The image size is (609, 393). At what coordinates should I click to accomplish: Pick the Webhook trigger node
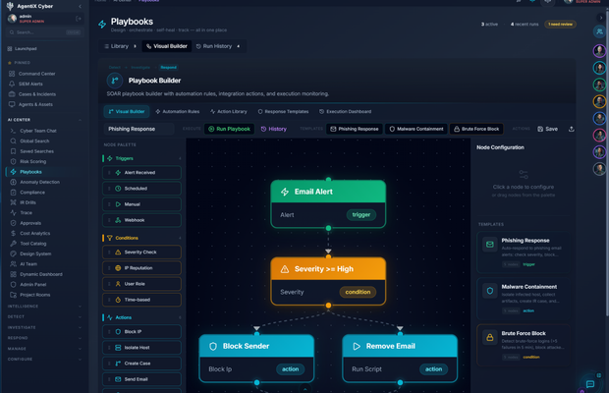point(141,220)
